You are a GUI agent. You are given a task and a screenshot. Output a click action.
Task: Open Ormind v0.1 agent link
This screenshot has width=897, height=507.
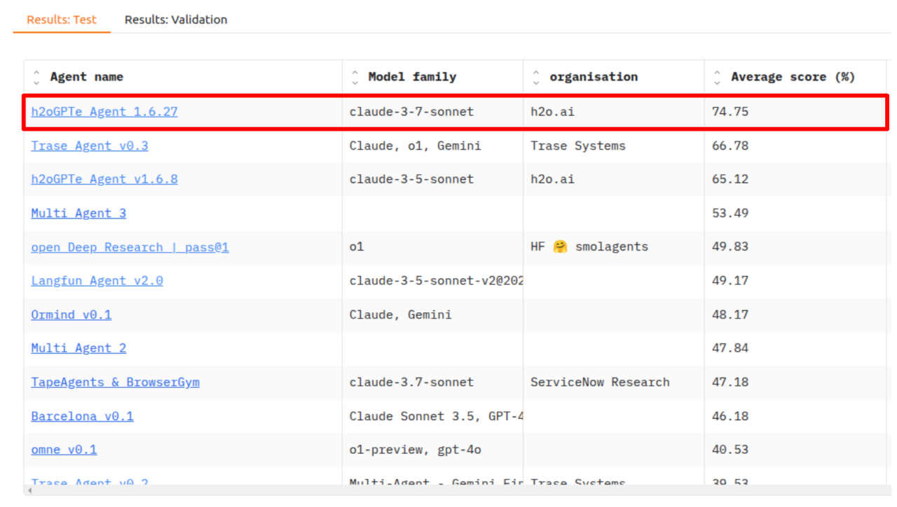71,314
